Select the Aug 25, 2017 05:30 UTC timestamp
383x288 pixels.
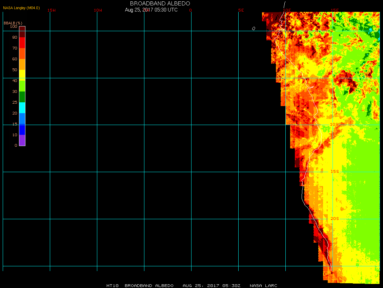click(x=151, y=10)
